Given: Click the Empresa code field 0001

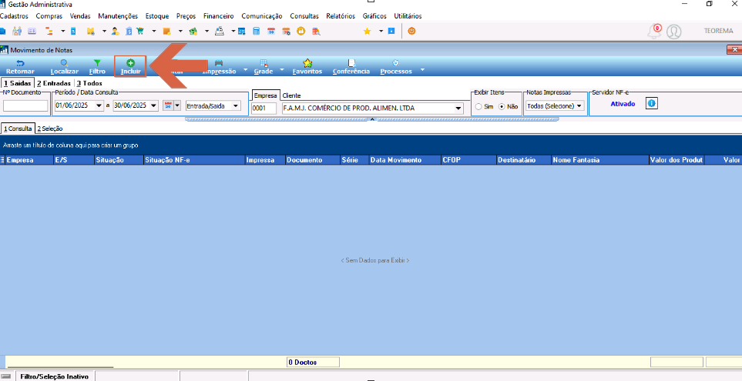Looking at the screenshot, I should (264, 109).
